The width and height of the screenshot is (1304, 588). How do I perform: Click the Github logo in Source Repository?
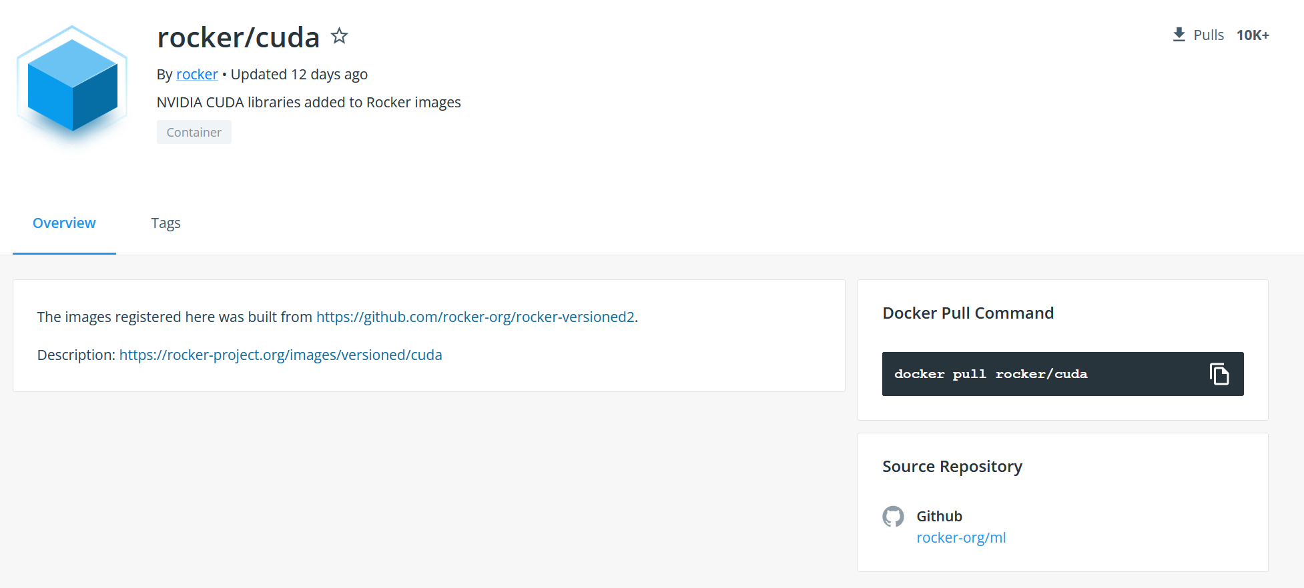pyautogui.click(x=893, y=516)
